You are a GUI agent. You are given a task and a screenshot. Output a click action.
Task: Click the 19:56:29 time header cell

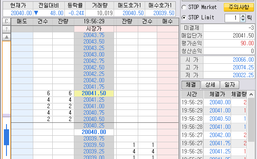(94, 22)
